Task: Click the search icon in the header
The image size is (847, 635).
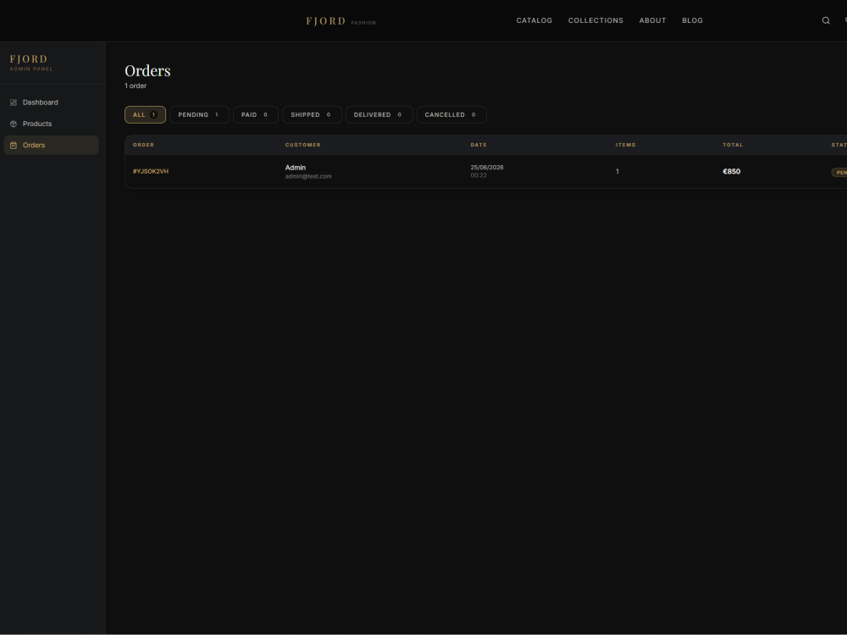Action: click(x=826, y=20)
